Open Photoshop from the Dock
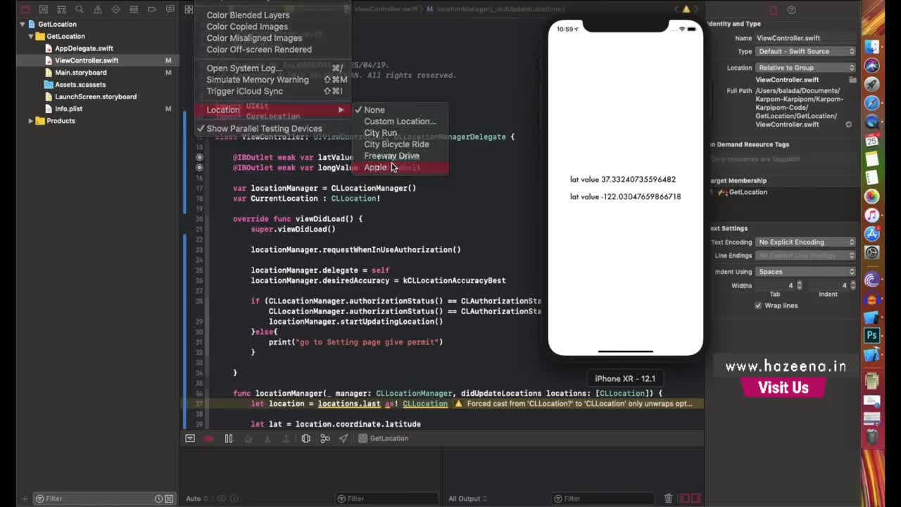The height and width of the screenshot is (507, 901). pyautogui.click(x=872, y=336)
